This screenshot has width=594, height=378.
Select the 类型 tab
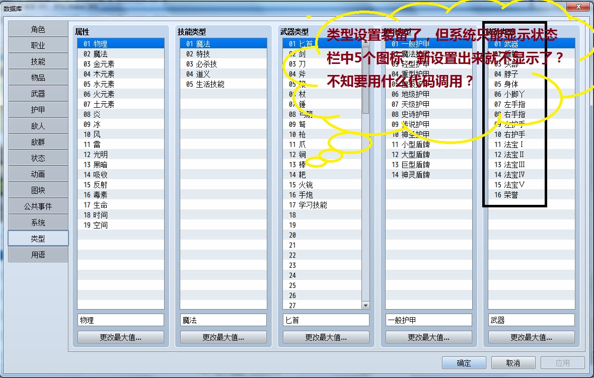click(38, 239)
